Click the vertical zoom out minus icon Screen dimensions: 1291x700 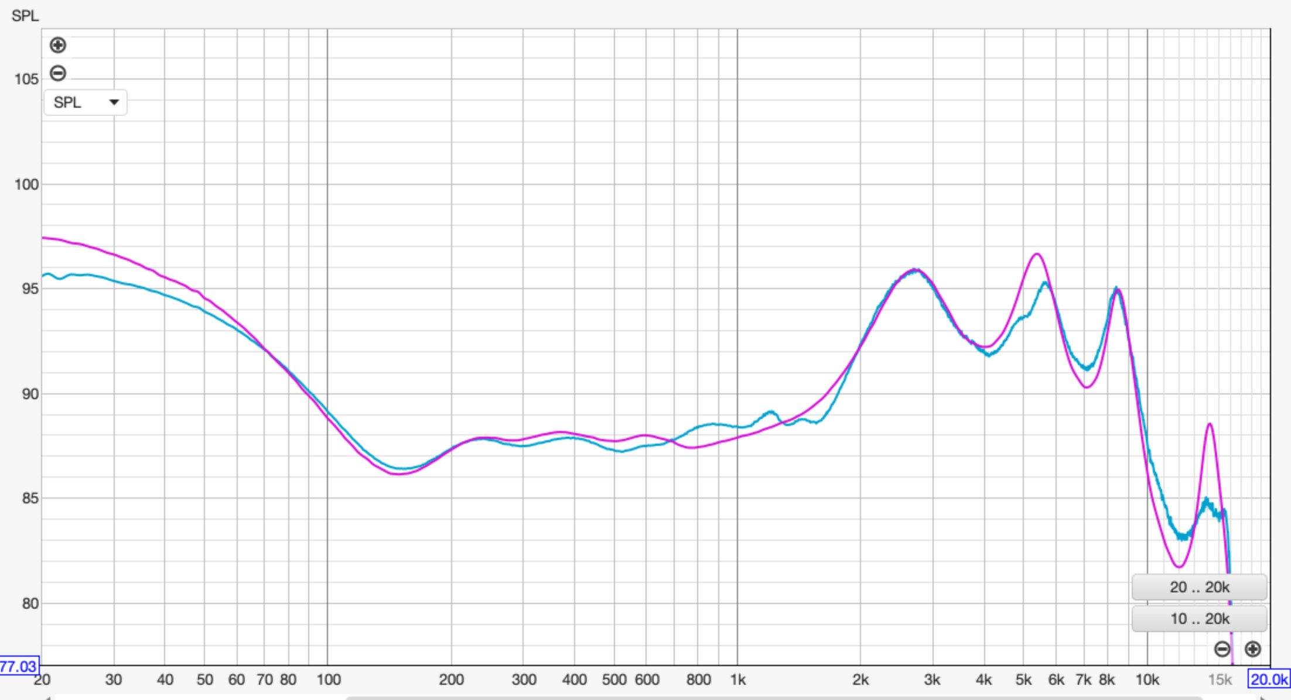(x=57, y=73)
